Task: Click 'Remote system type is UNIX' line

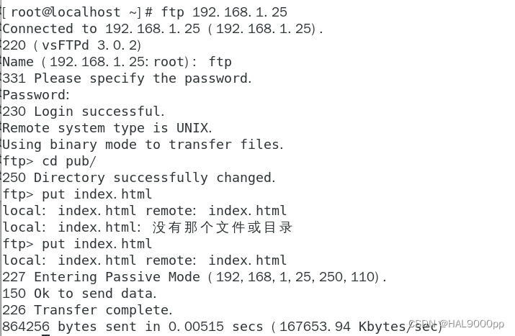Action: (107, 128)
